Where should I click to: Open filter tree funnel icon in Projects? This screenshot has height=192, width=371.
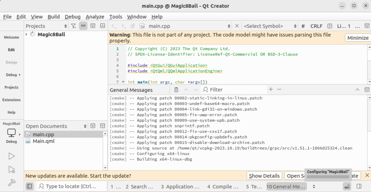[x=74, y=26]
